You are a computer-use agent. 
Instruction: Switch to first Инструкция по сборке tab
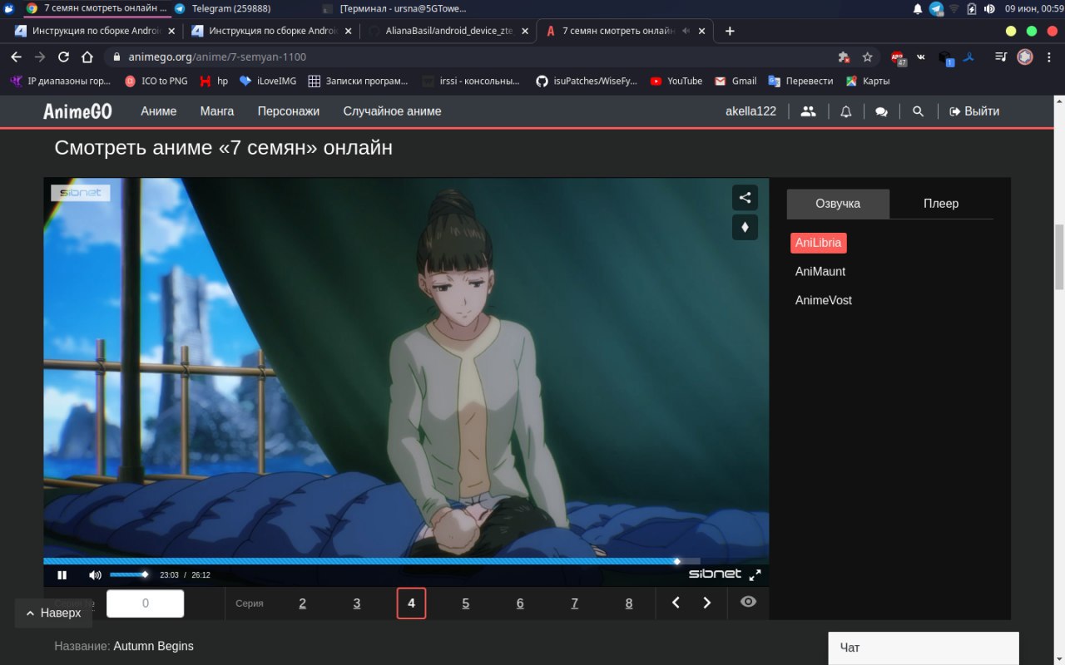tap(96, 31)
